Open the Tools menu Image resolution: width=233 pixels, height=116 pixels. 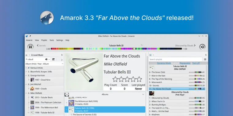pos(52,40)
